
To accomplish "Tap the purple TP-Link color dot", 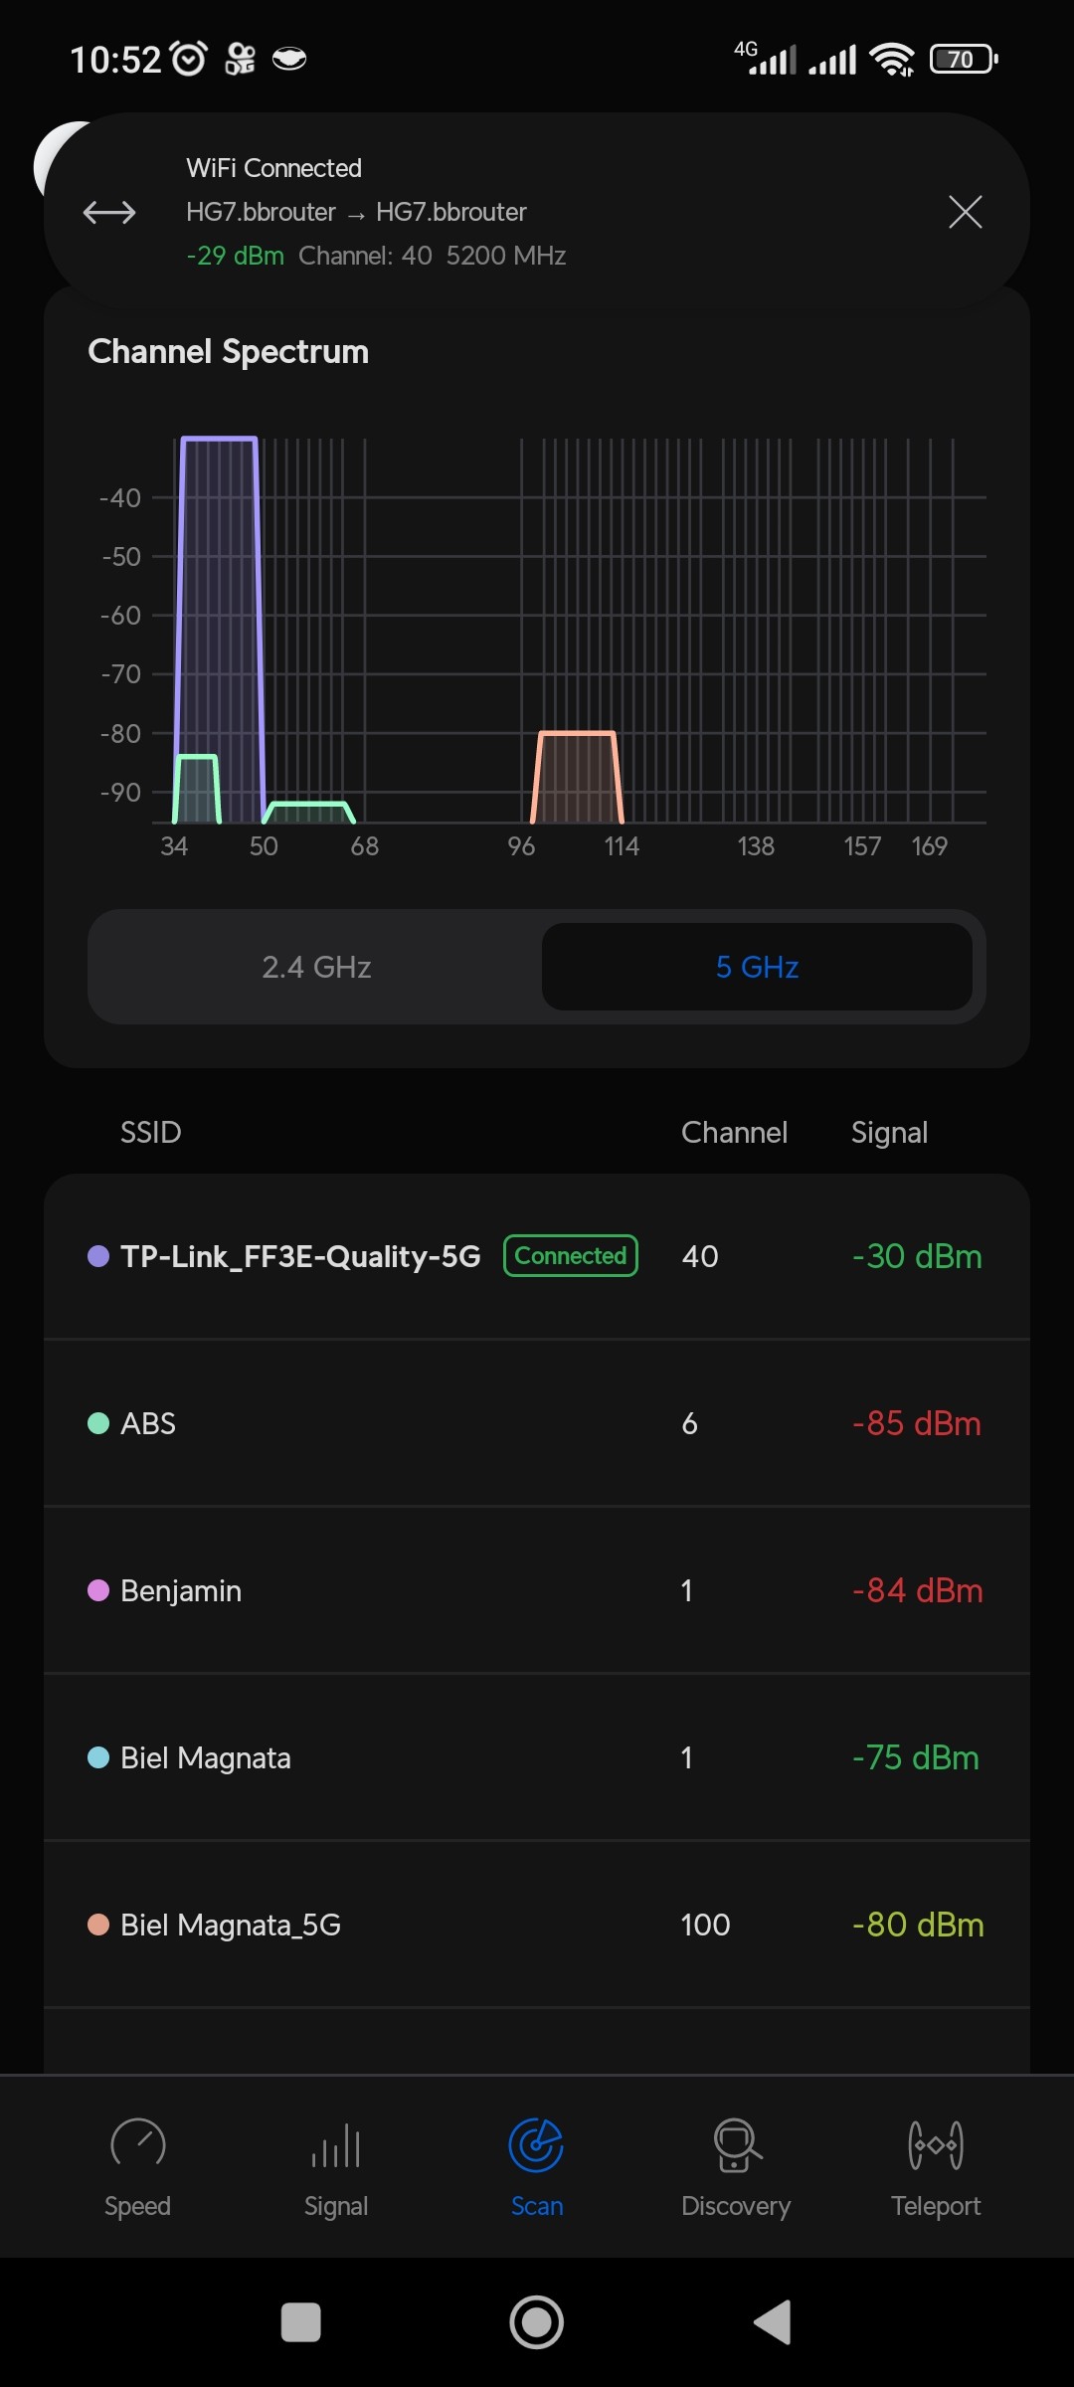I will pyautogui.click(x=98, y=1256).
